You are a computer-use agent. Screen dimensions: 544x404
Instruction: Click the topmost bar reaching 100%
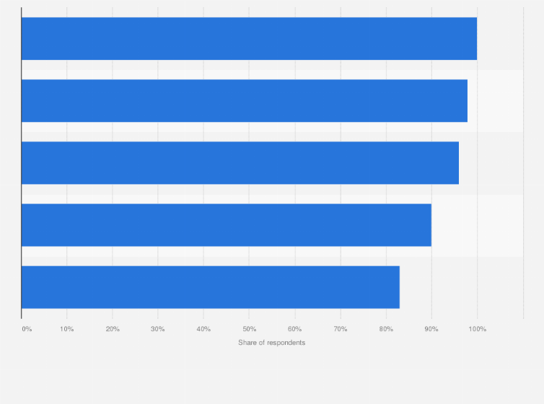(x=249, y=39)
